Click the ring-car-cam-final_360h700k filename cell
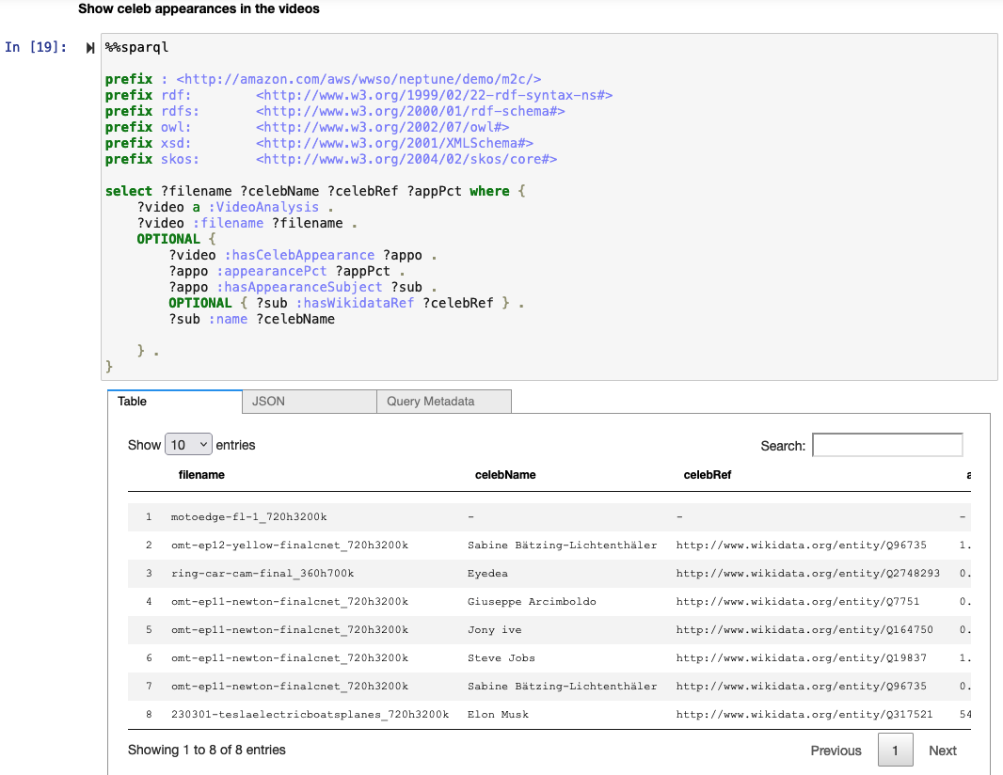Viewport: 1003px width, 775px height. [262, 574]
